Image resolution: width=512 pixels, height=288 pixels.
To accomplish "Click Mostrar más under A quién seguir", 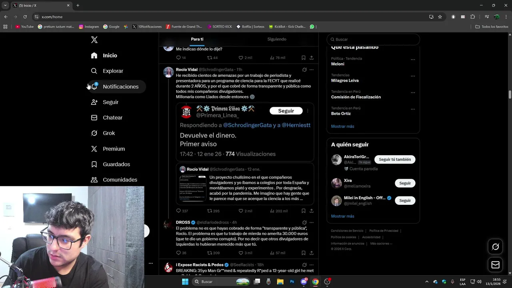I will pyautogui.click(x=342, y=216).
